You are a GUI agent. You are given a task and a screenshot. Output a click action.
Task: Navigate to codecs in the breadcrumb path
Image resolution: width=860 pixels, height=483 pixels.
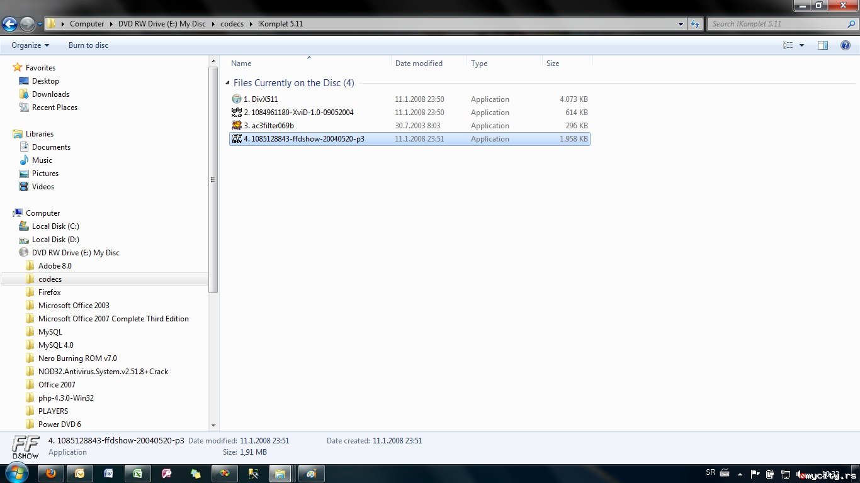232,24
